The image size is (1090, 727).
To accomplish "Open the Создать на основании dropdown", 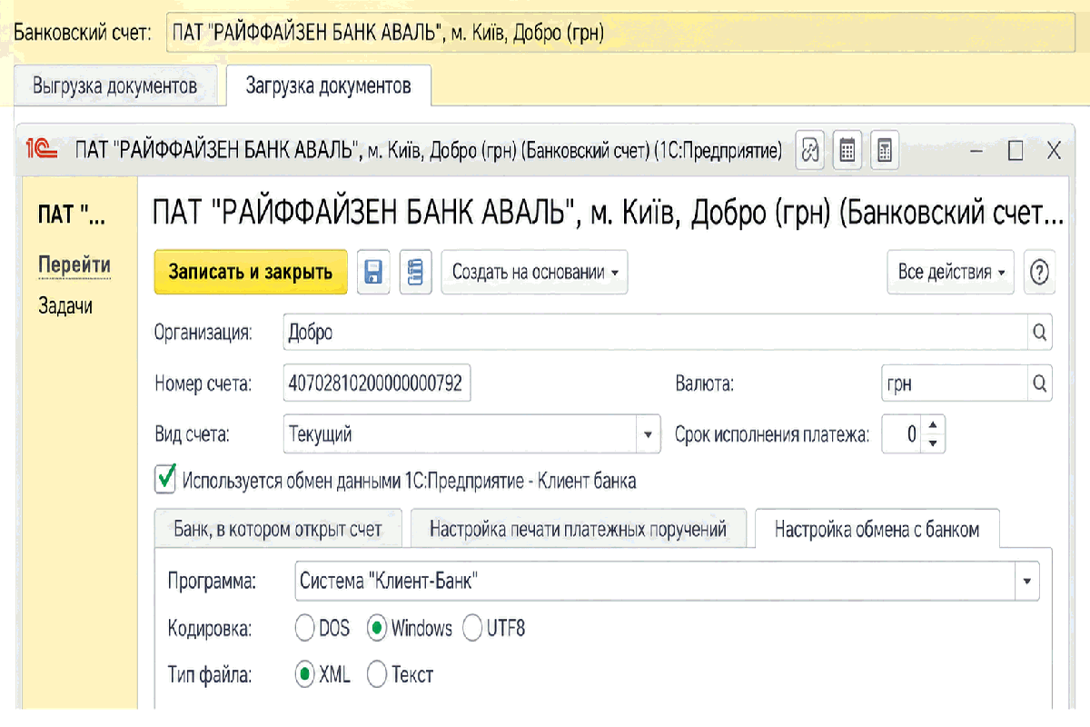I will coord(535,273).
